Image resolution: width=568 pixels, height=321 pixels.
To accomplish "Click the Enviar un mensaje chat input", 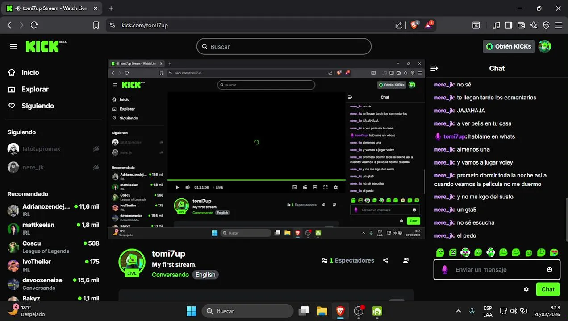I will [497, 270].
